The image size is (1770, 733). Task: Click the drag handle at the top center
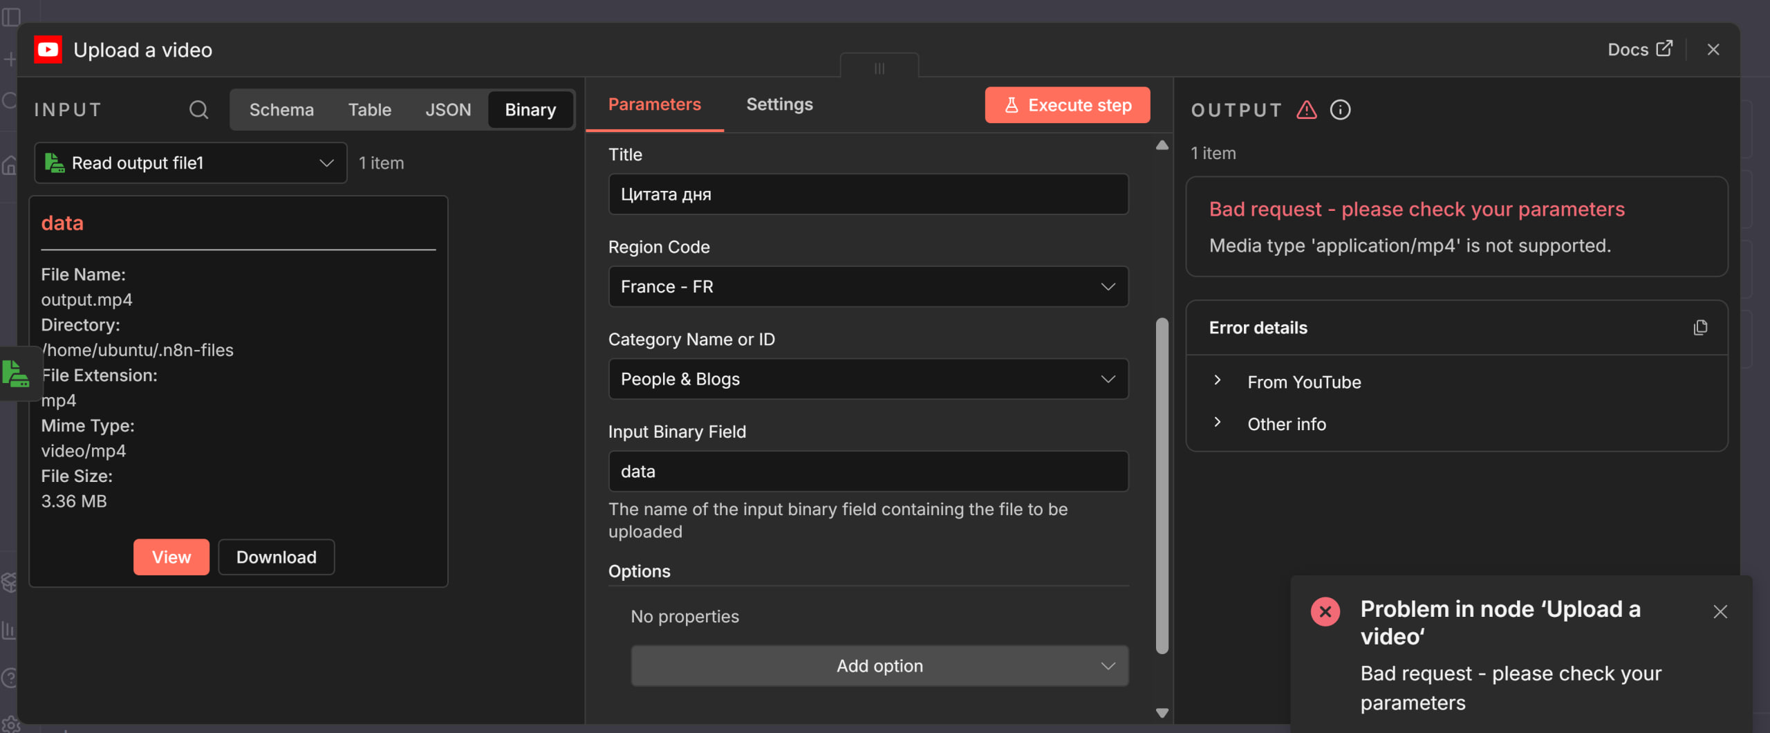(879, 68)
